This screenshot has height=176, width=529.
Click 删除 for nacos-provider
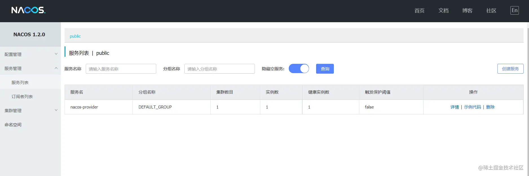pos(490,107)
